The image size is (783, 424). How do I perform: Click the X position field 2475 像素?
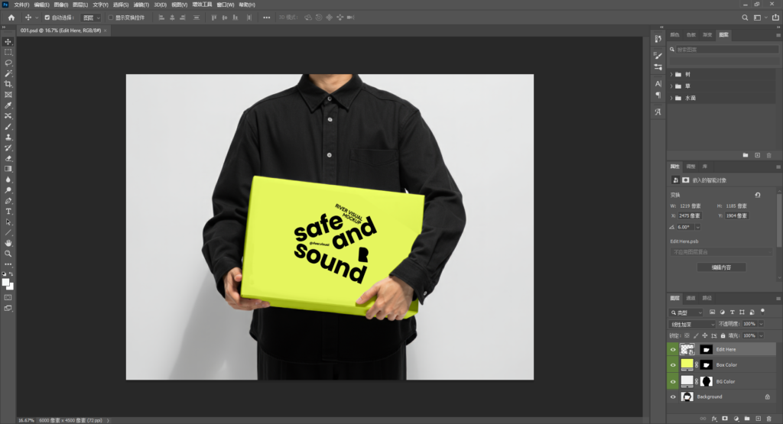pyautogui.click(x=689, y=216)
